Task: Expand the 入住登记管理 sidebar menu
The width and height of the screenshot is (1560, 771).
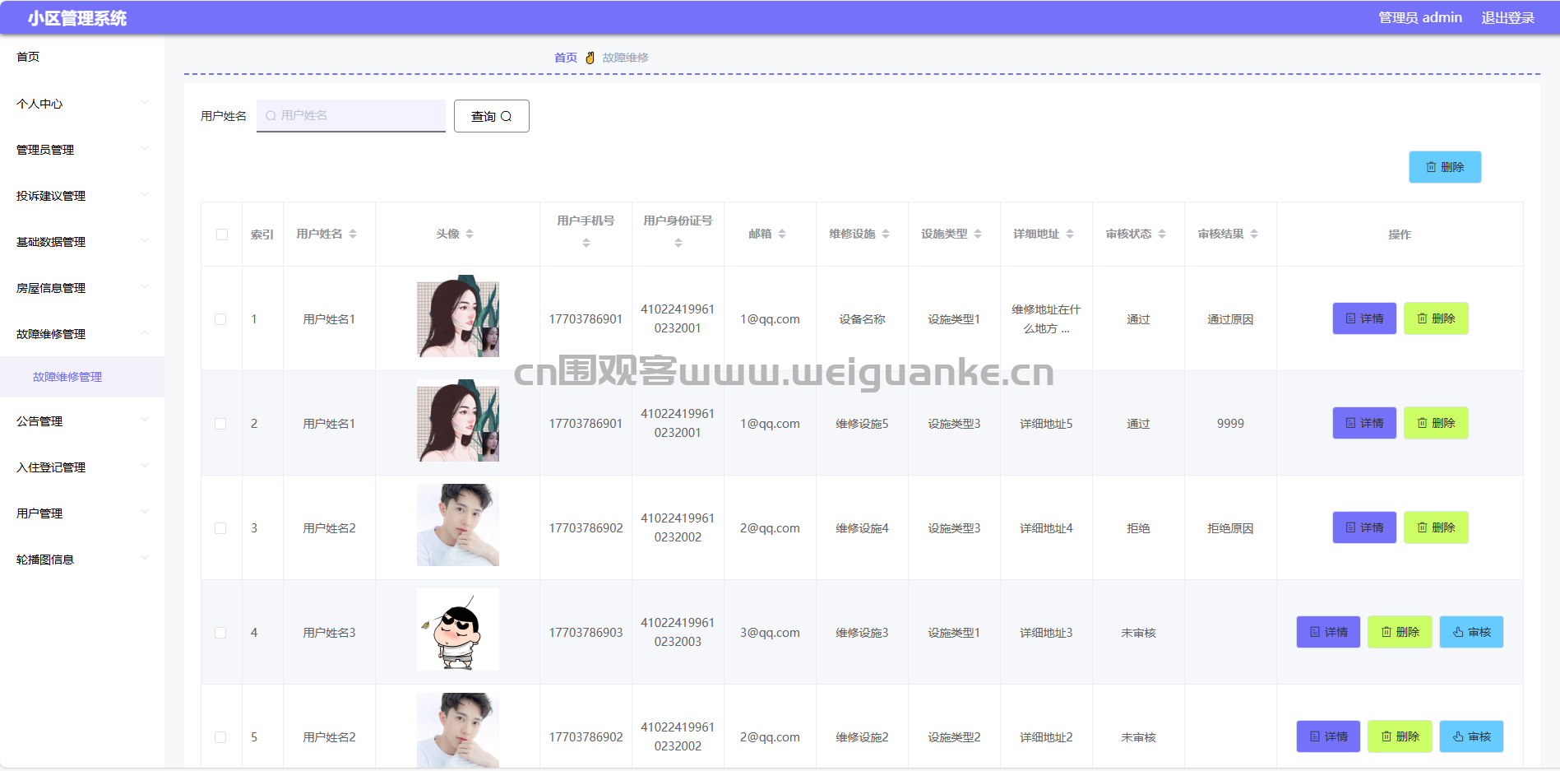Action: click(82, 467)
